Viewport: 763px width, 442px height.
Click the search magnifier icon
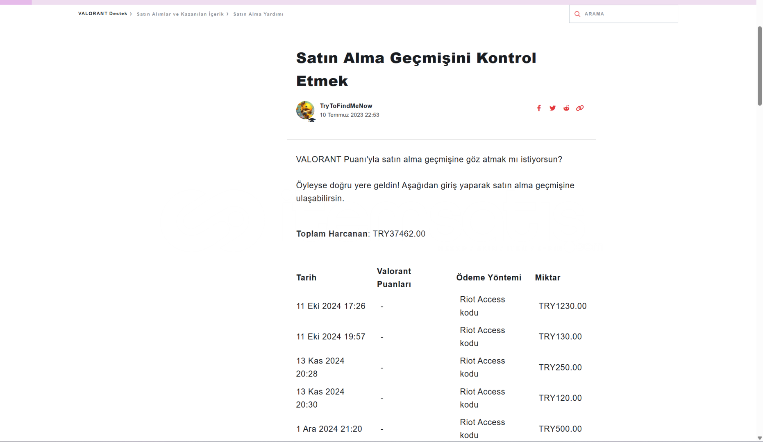(577, 14)
